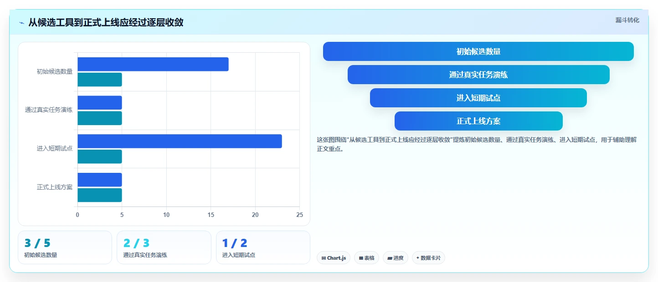Click the 进入短期试点 chart axis label
The height and width of the screenshot is (282, 658).
(55, 149)
